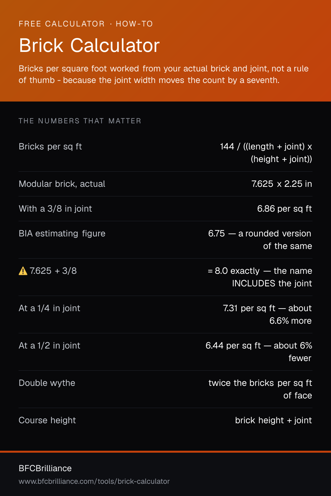Click the Course height label
This screenshot has height=496, width=331.
(47, 420)
